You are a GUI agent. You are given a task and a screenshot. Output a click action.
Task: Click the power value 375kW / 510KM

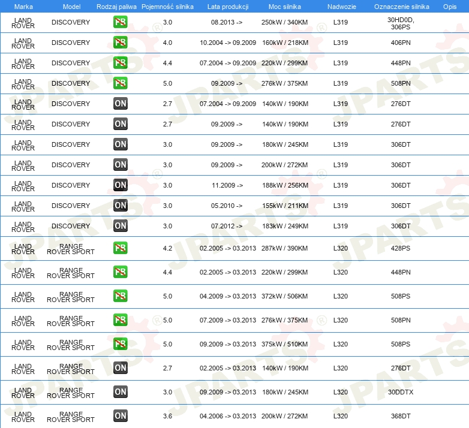284,344
